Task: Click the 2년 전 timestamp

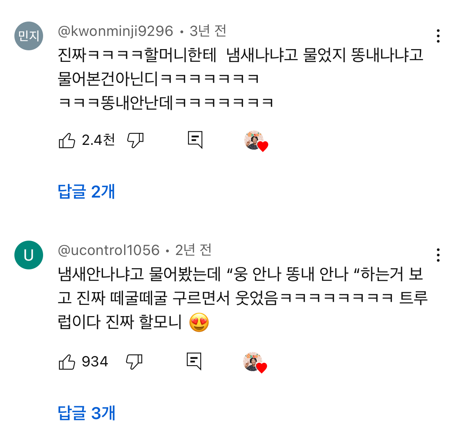Action: (x=194, y=250)
